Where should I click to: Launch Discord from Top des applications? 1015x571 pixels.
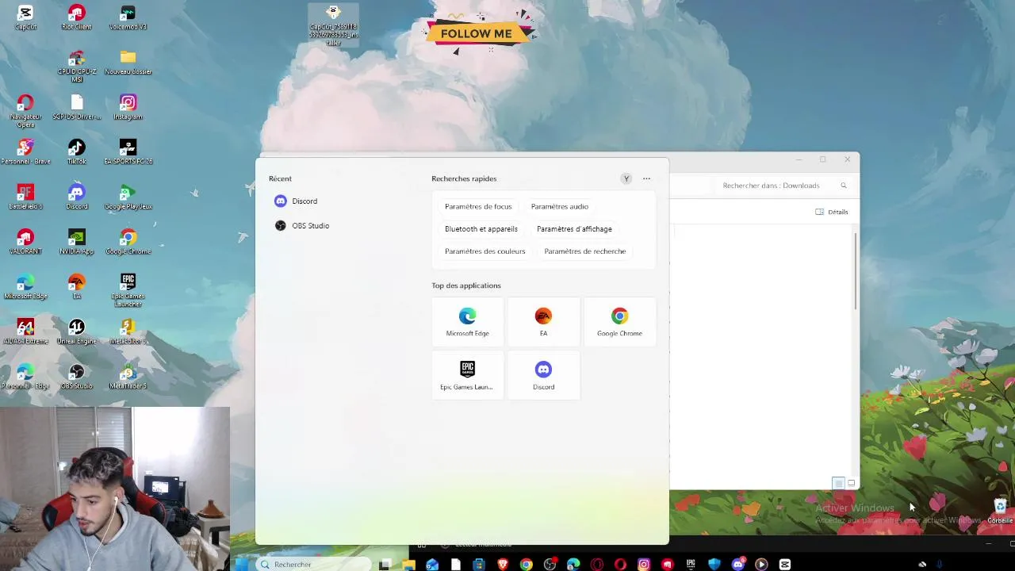pos(543,375)
